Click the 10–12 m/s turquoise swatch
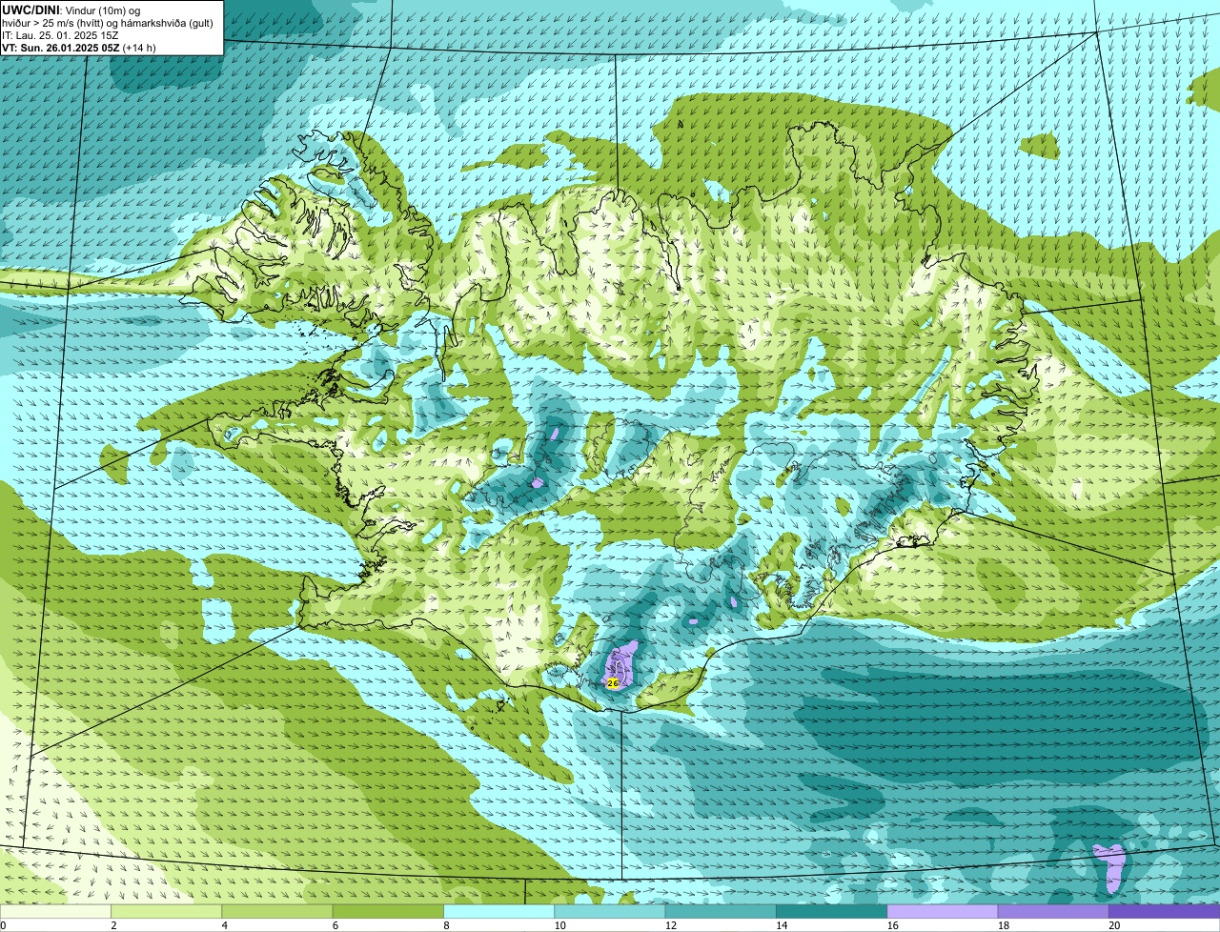Image resolution: width=1220 pixels, height=932 pixels. pyautogui.click(x=611, y=912)
